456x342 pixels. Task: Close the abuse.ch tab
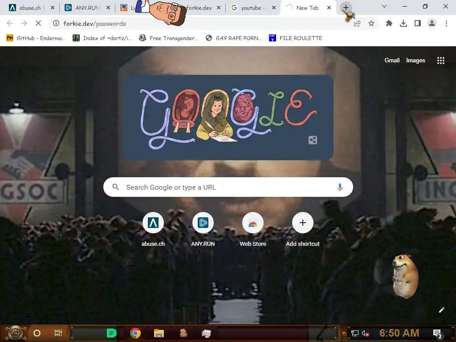(53, 8)
